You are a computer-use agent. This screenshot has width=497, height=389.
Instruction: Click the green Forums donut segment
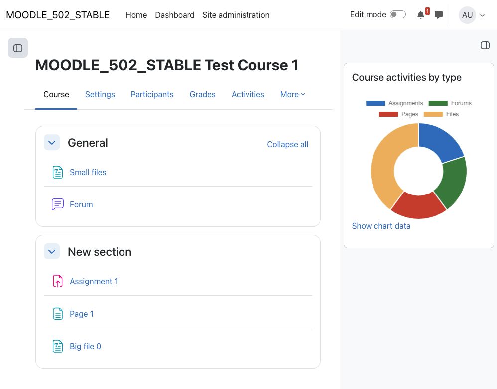point(453,181)
